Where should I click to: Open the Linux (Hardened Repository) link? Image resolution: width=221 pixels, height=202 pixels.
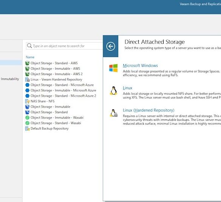click(148, 110)
